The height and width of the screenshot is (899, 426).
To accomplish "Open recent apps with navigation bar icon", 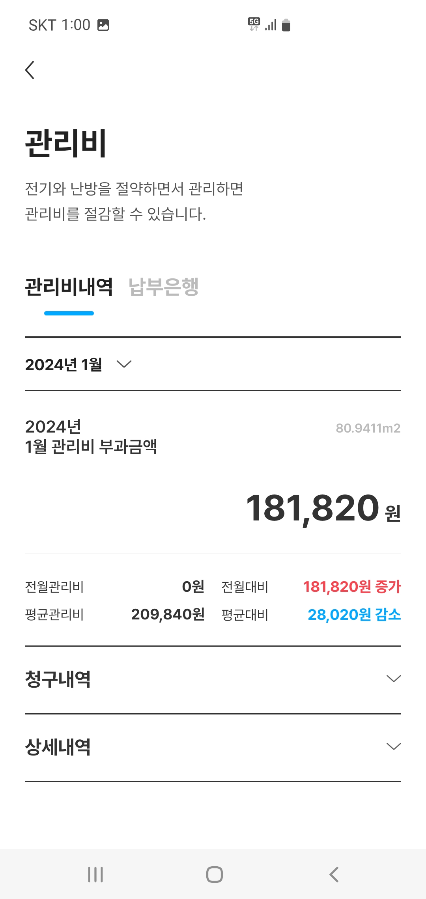I will [95, 874].
